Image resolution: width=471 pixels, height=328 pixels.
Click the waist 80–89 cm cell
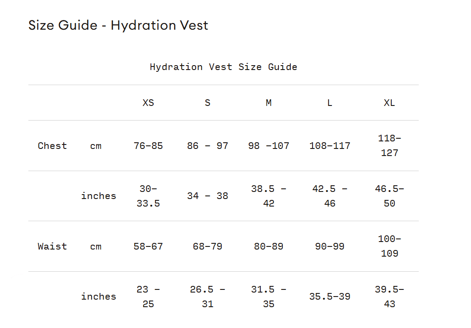point(269,246)
